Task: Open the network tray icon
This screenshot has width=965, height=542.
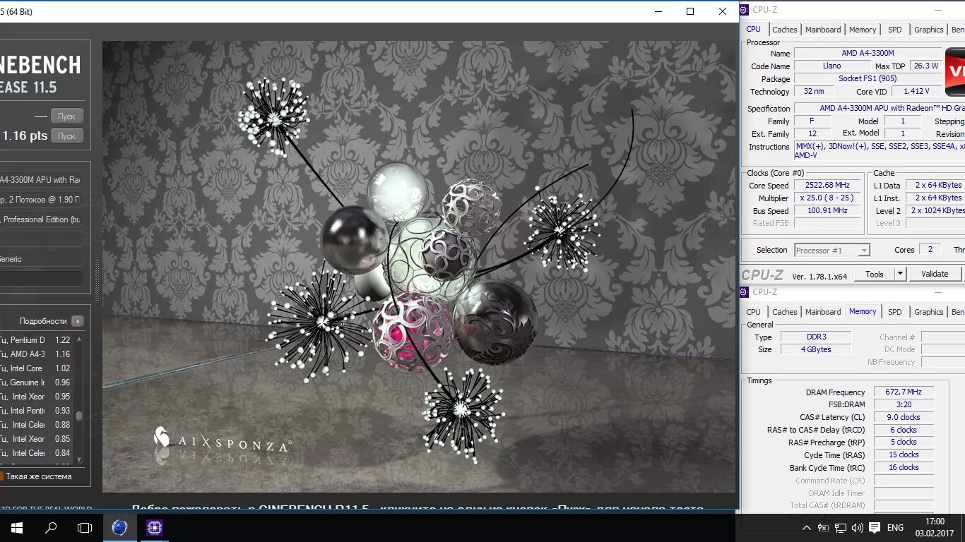Action: point(841,528)
